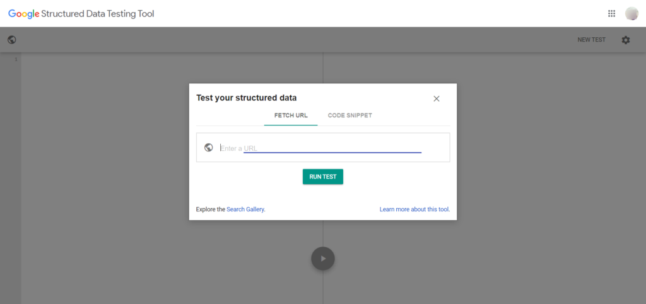This screenshot has height=304, width=646.
Task: Start a NEW TEST from the toolbar
Action: pos(591,40)
